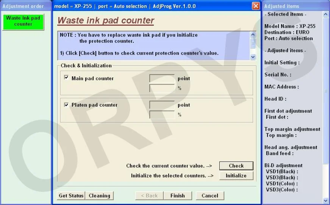Click the 'Adjusted items' panel header

point(282,6)
